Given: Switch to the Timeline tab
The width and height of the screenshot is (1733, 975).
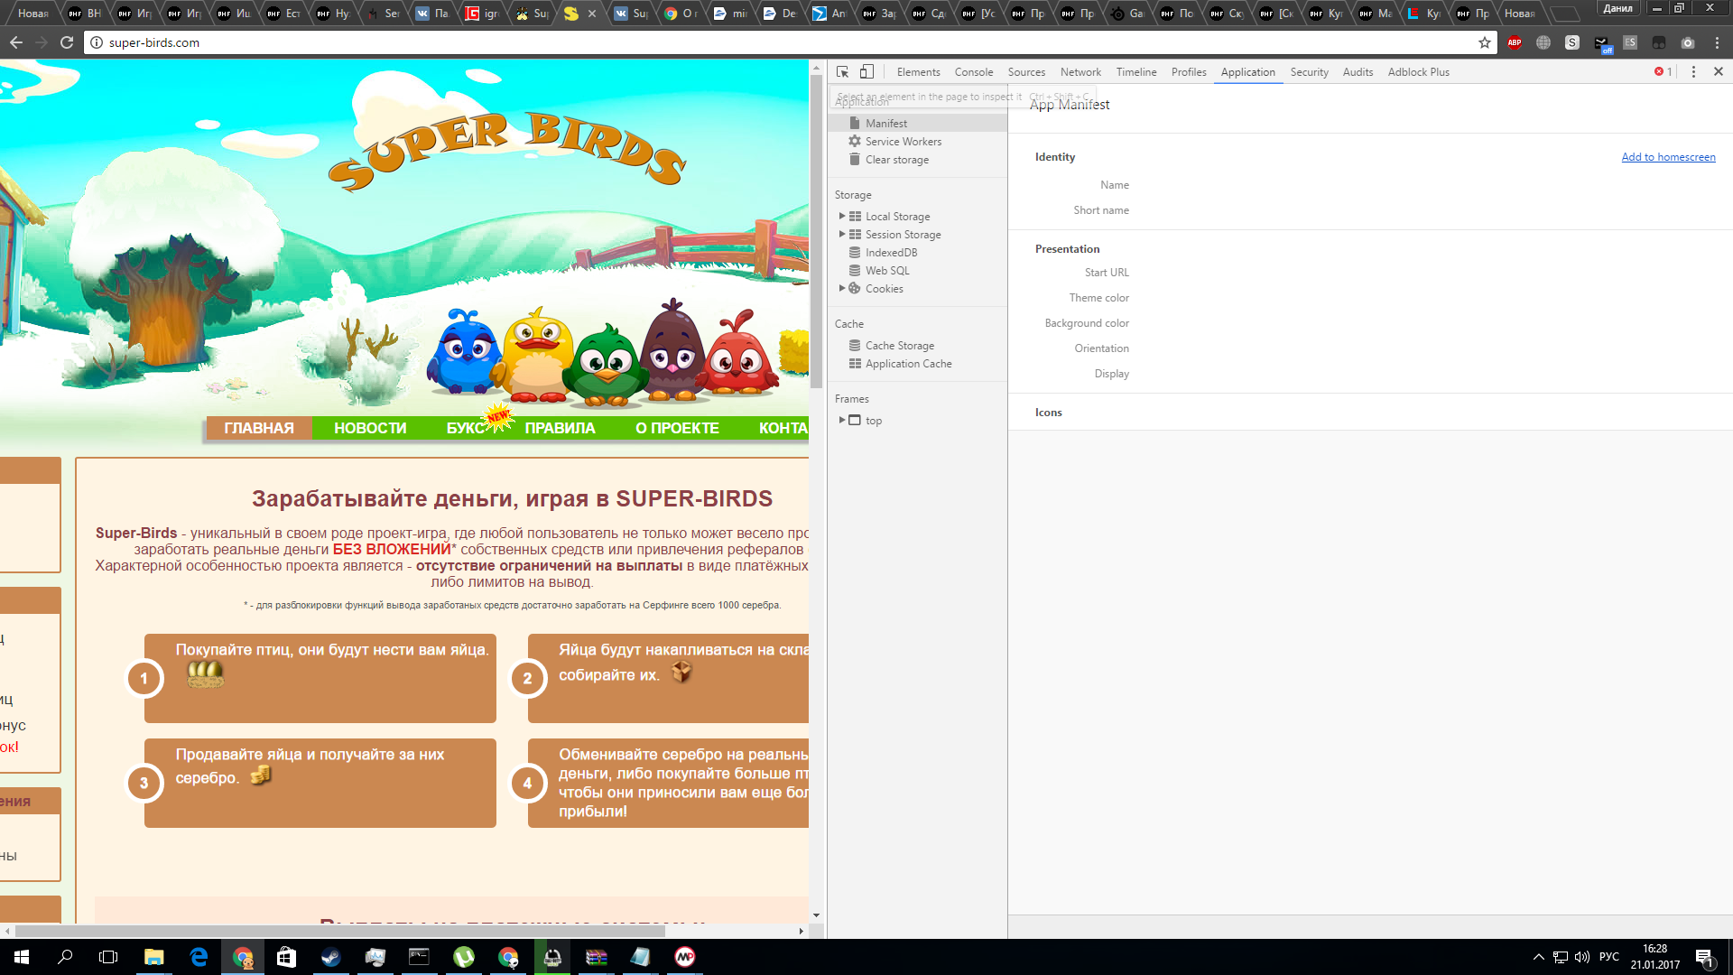Looking at the screenshot, I should (x=1136, y=72).
